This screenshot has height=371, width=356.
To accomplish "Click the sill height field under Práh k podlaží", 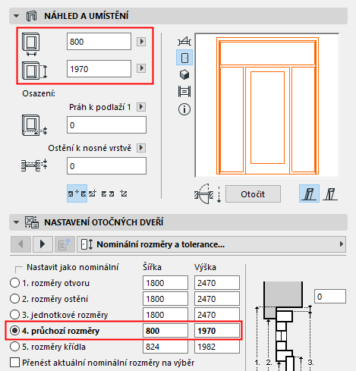I will click(x=106, y=125).
